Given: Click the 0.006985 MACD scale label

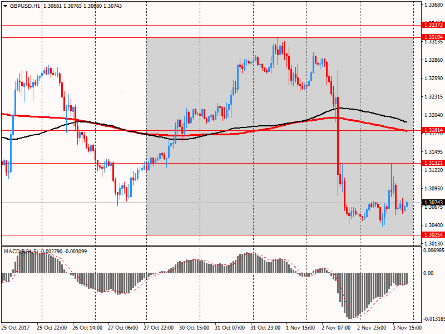Looking at the screenshot, I should coord(434,250).
